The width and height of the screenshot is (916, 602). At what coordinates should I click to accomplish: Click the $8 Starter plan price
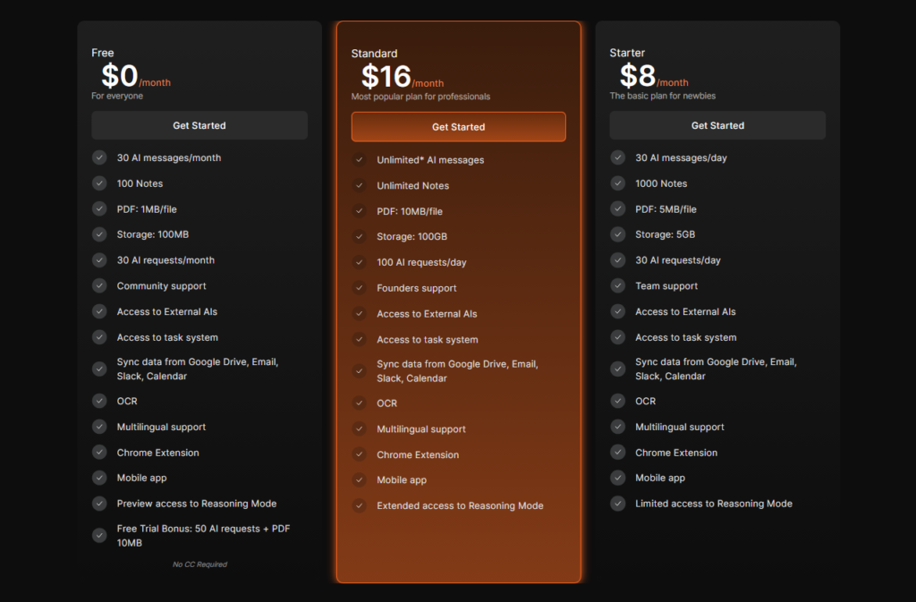coord(638,75)
